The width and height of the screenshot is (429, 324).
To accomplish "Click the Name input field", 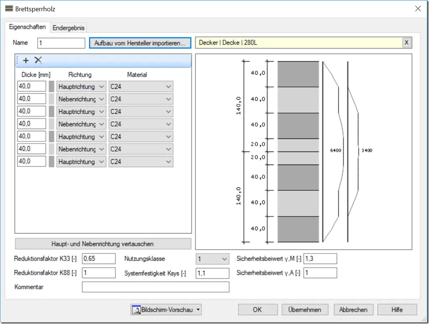I will pyautogui.click(x=61, y=43).
